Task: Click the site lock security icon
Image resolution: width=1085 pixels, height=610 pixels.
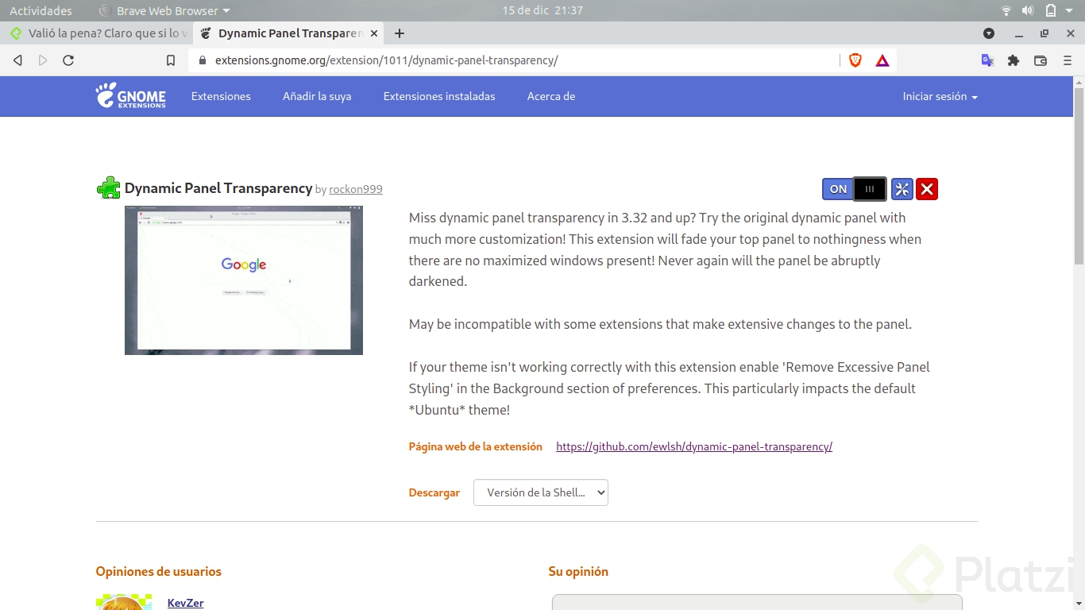Action: click(x=202, y=60)
